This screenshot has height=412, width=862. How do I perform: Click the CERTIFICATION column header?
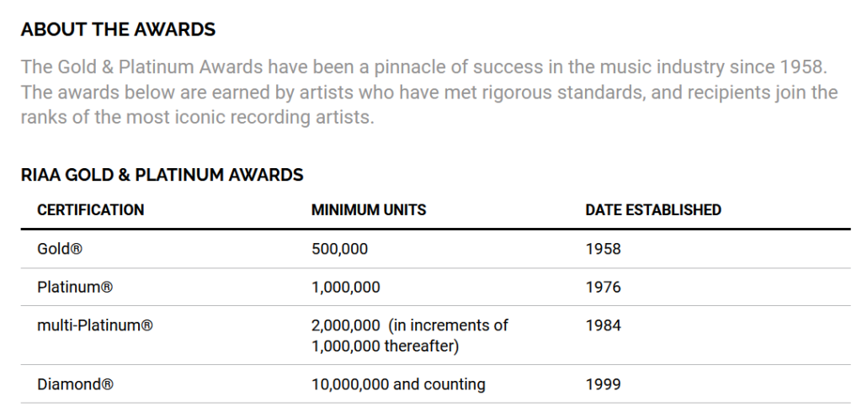[x=91, y=210]
